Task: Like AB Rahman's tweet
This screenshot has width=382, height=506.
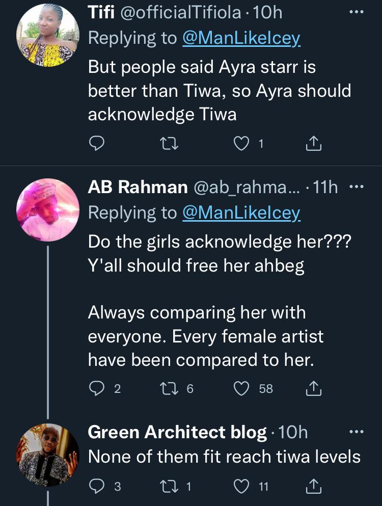Action: 240,389
